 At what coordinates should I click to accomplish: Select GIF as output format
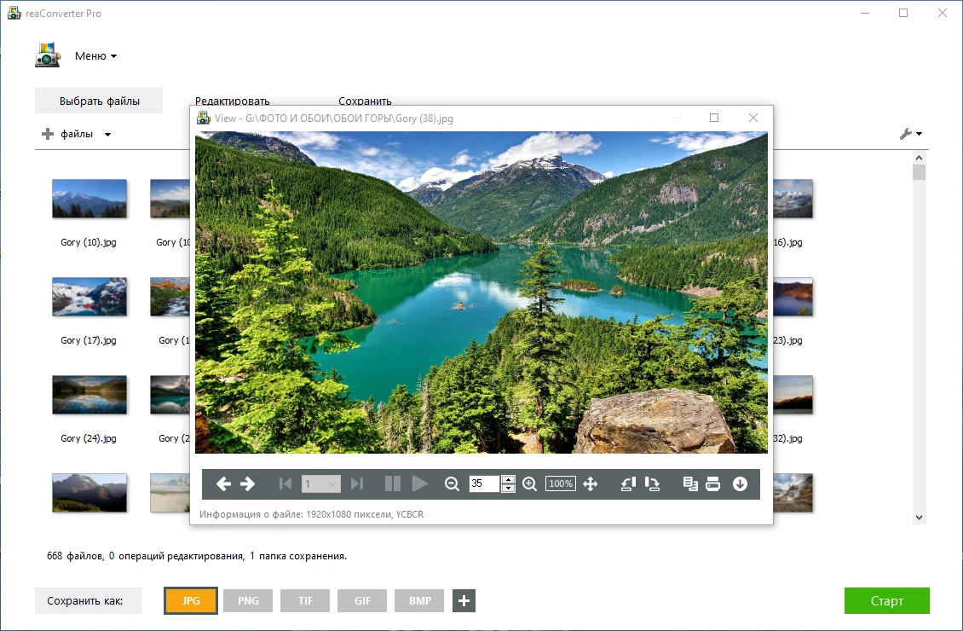(362, 601)
